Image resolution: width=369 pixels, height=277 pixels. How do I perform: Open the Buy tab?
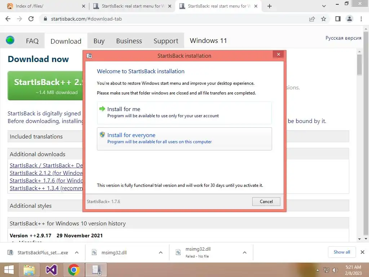[x=99, y=41]
